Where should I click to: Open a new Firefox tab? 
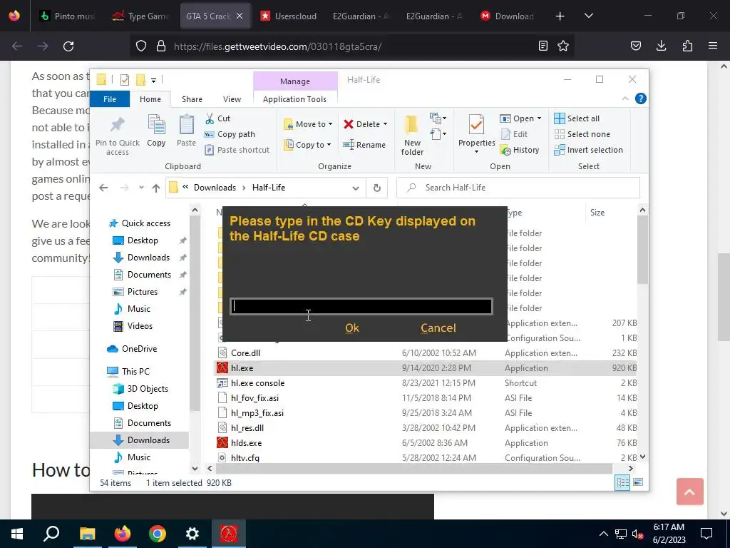coord(560,16)
